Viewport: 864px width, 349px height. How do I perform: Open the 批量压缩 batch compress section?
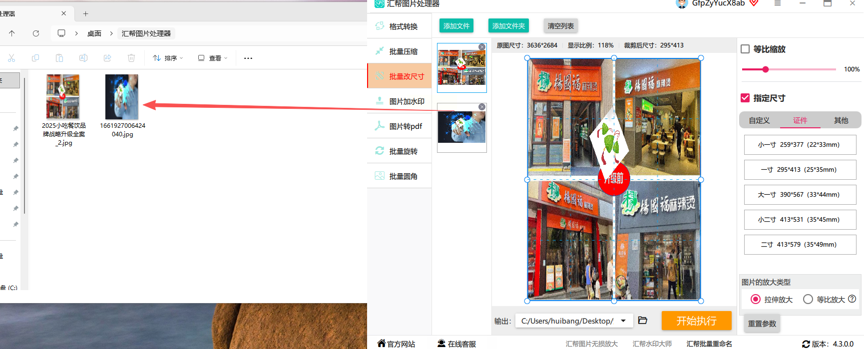pos(400,51)
